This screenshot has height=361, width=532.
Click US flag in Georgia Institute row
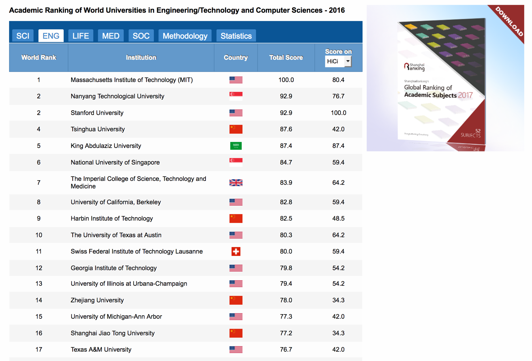236,268
